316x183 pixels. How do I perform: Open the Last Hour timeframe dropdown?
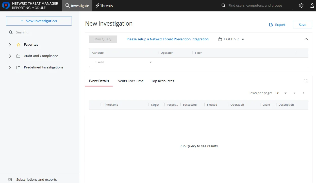pyautogui.click(x=231, y=39)
